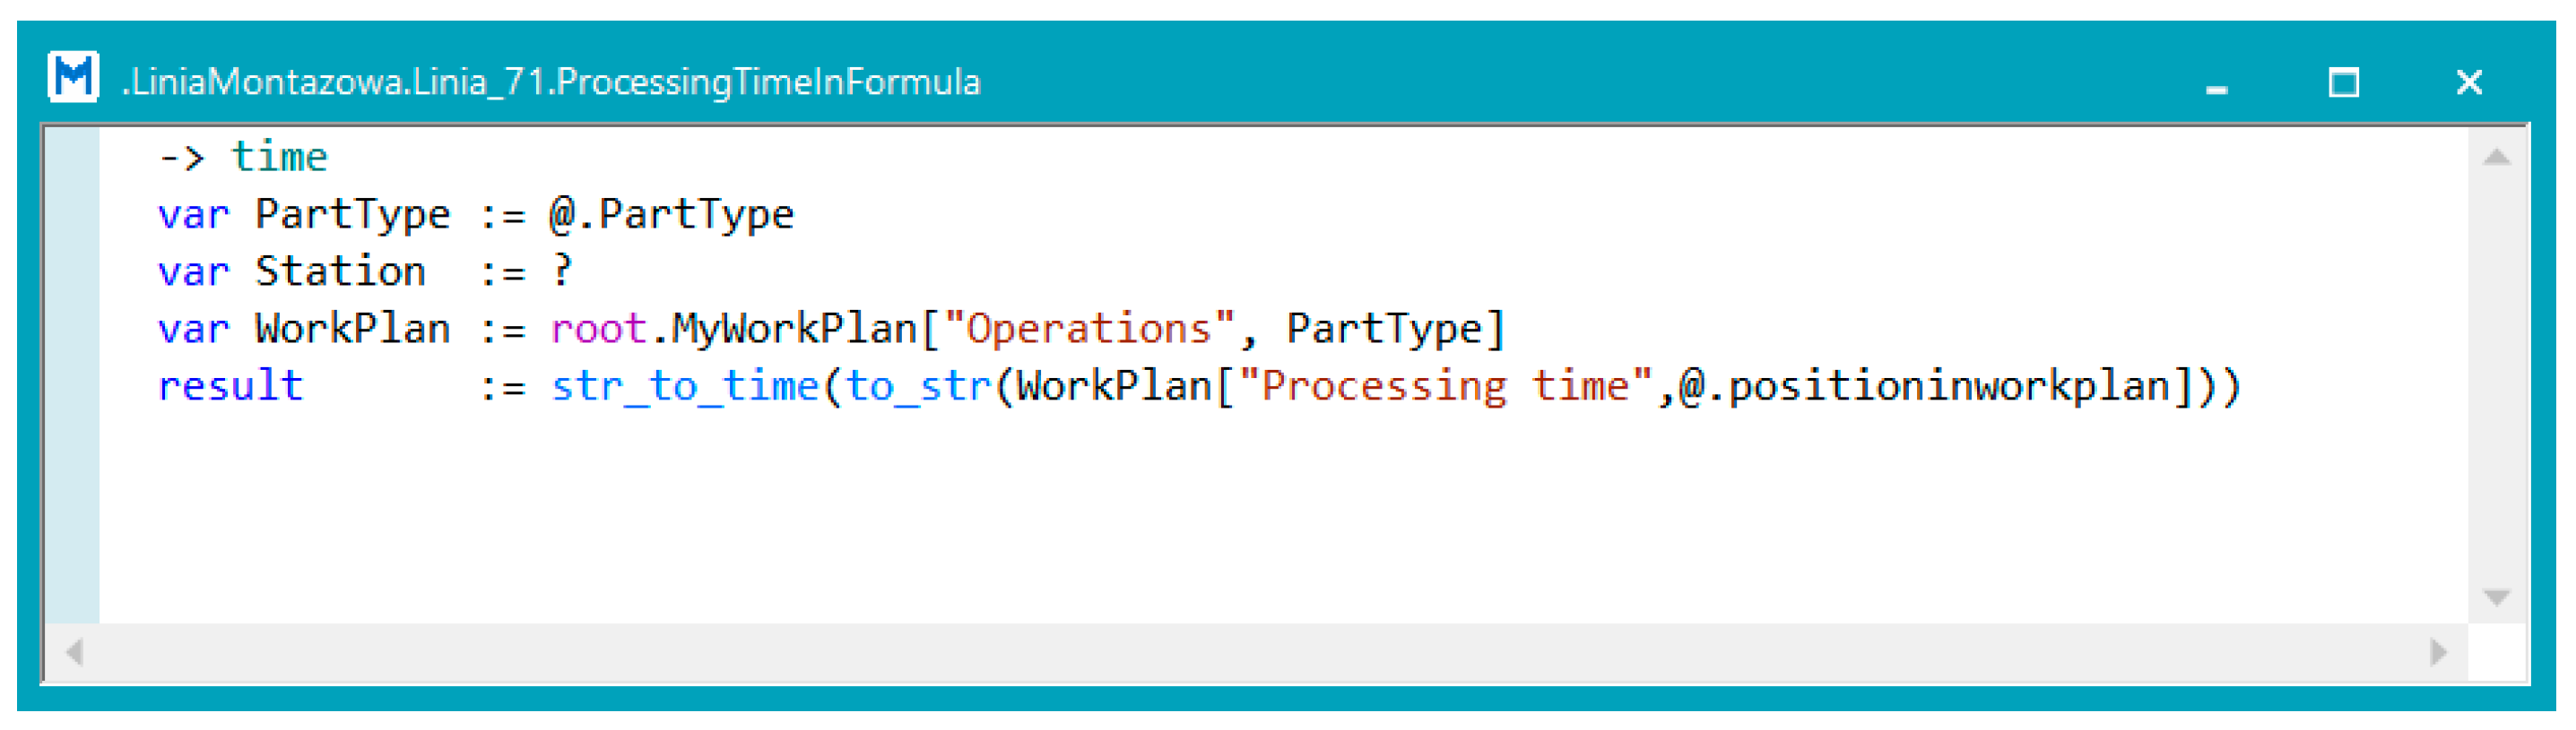Viewport: 2576px width, 730px height.
Task: Click the 'Station' variable name
Action: click(340, 271)
